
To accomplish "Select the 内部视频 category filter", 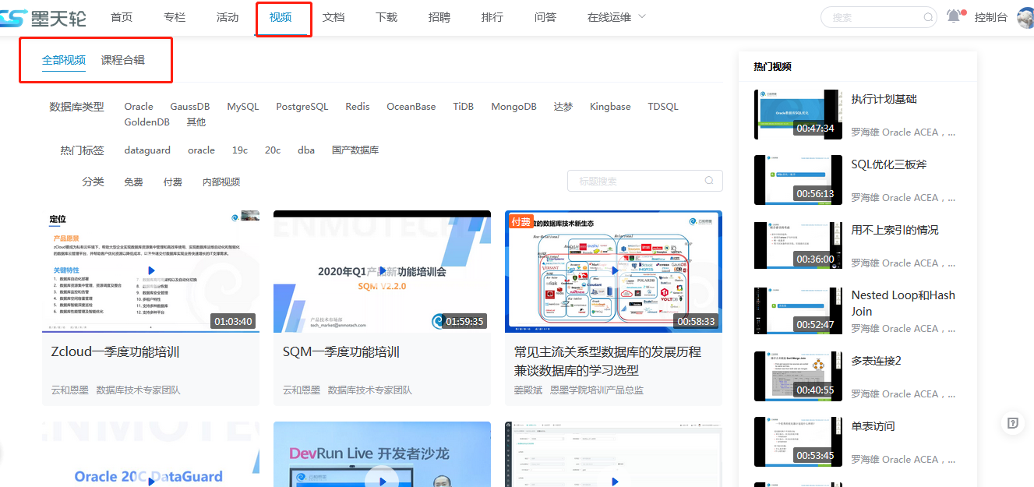I will pyautogui.click(x=221, y=182).
